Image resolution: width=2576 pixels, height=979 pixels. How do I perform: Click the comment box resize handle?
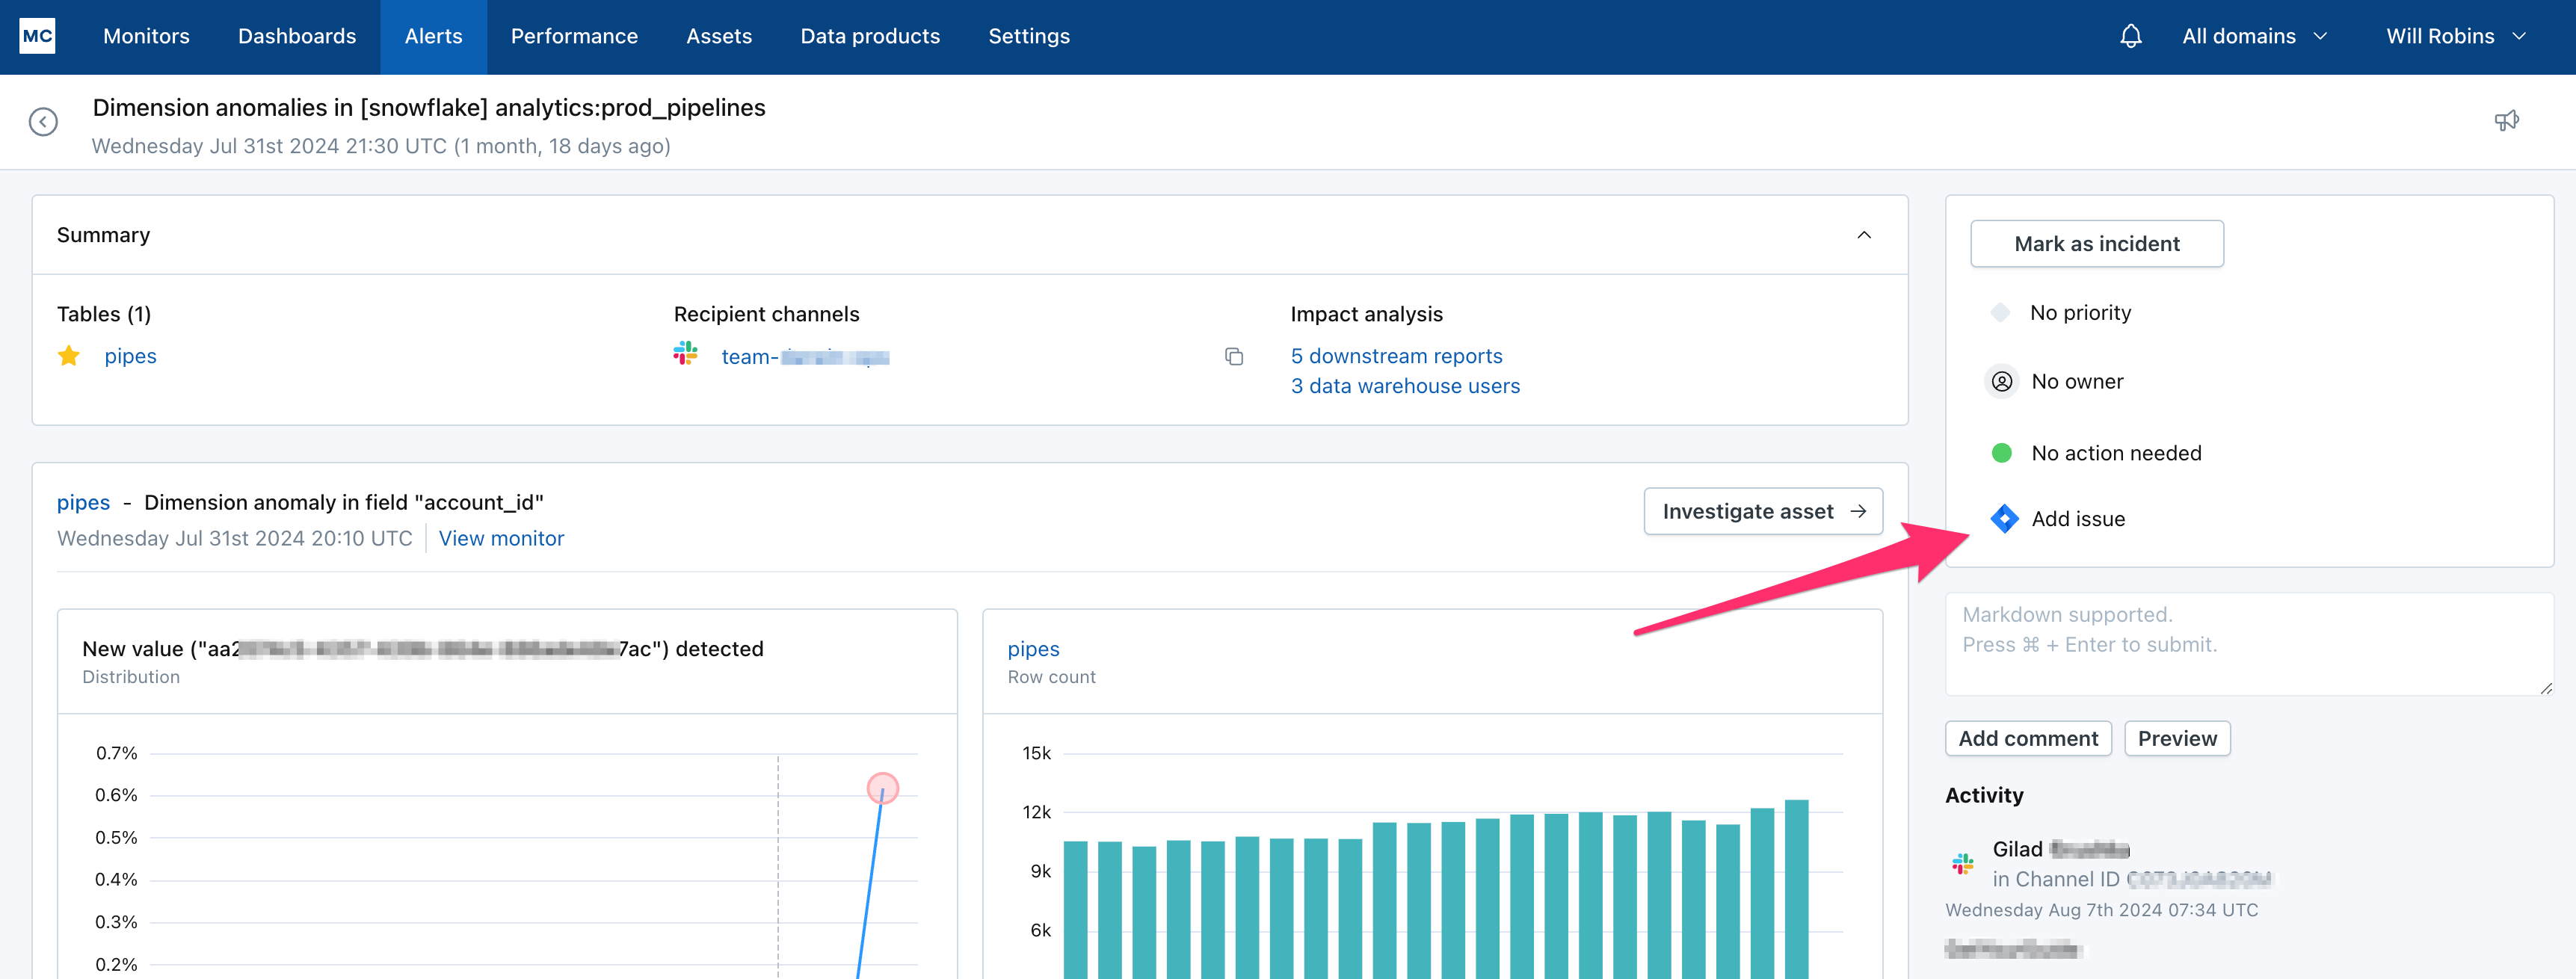[2545, 688]
